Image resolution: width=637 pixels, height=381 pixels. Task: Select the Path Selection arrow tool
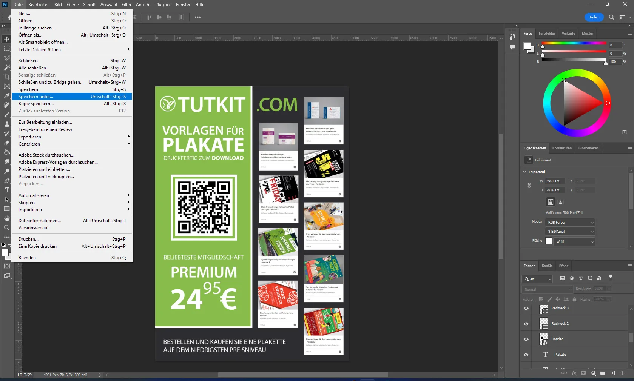pos(7,200)
